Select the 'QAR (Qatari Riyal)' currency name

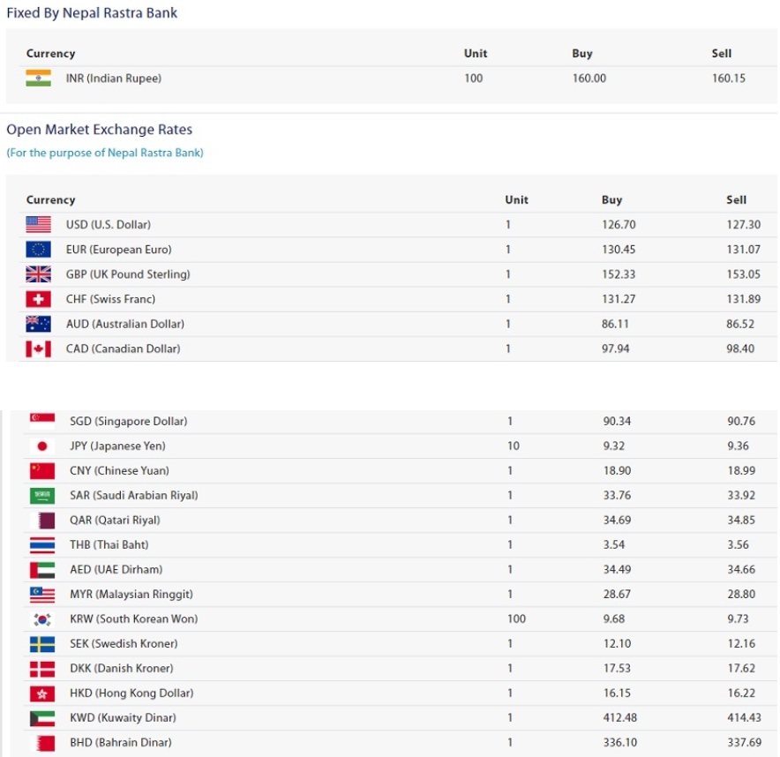[116, 521]
